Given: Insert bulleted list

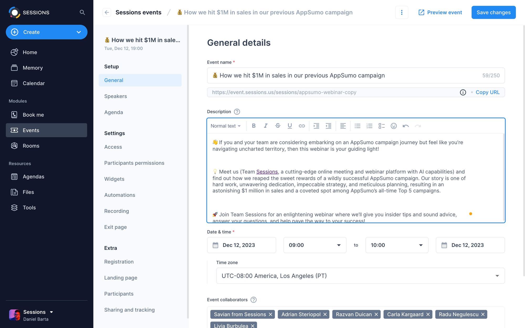Looking at the screenshot, I should click(357, 126).
